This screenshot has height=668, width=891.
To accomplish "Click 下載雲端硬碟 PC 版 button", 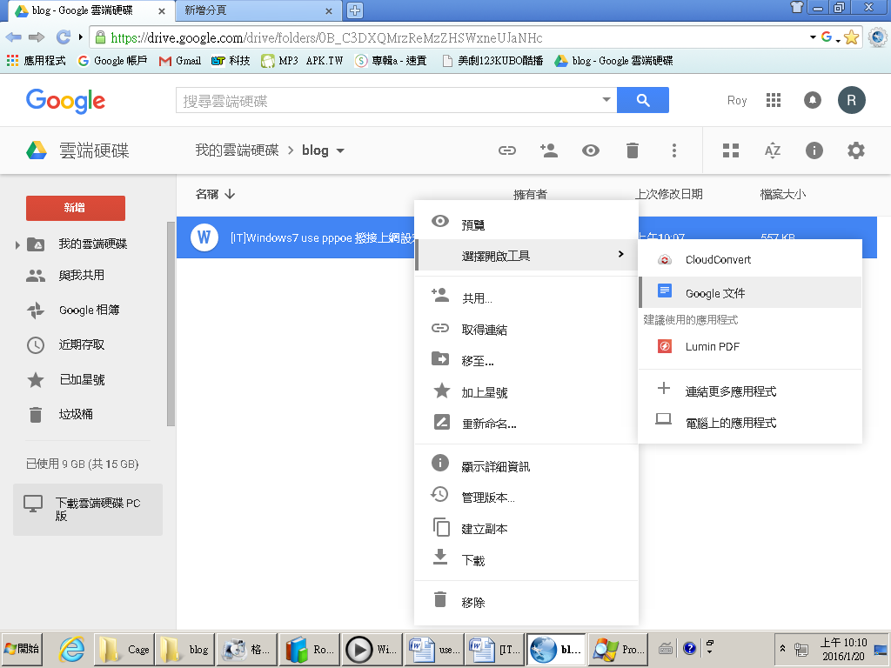I will click(x=88, y=509).
